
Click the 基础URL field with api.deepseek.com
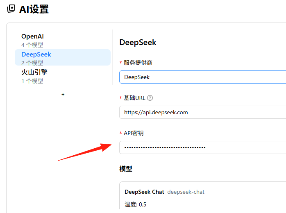click(202, 112)
